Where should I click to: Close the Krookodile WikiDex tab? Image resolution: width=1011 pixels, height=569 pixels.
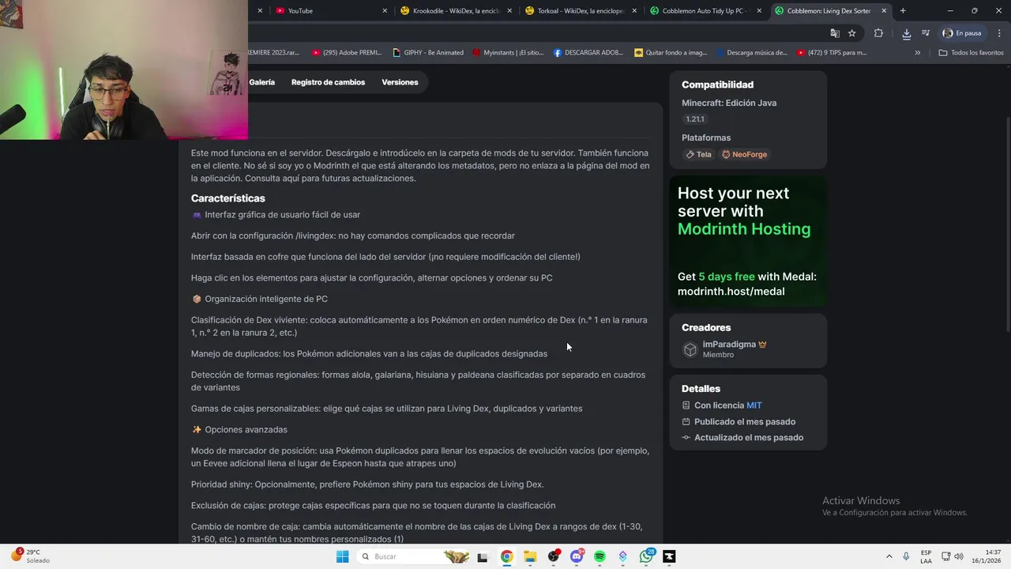pos(509,11)
